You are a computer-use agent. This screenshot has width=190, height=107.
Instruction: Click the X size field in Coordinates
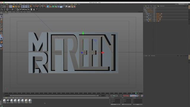point(126,100)
